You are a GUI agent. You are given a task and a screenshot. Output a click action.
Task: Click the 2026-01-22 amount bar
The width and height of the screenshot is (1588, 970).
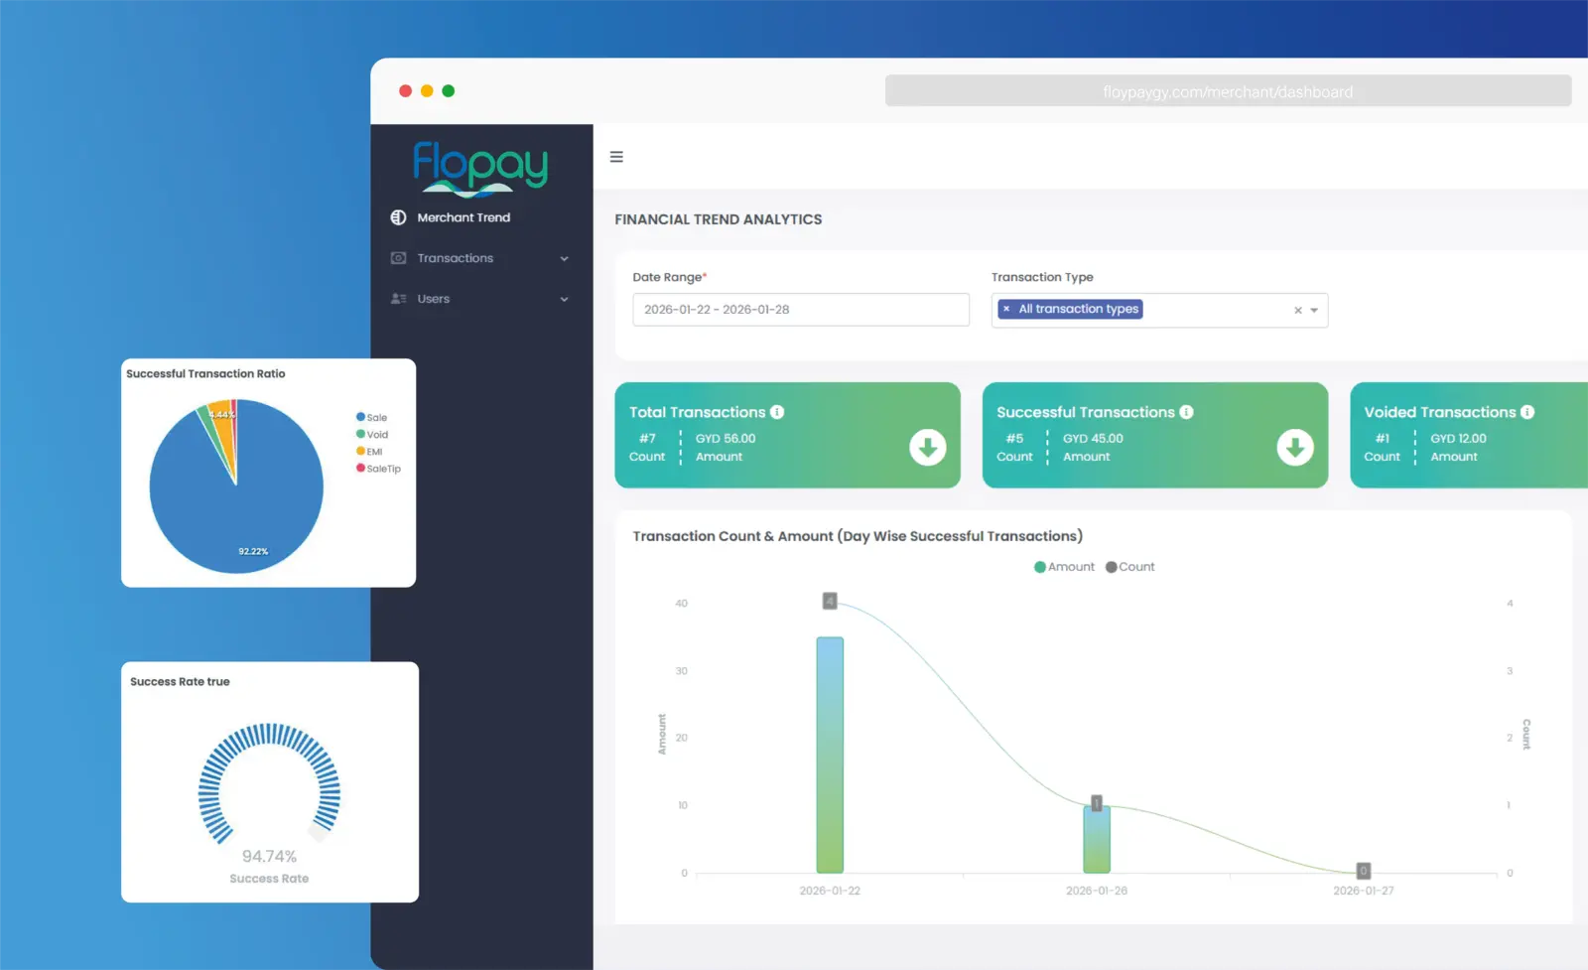coord(830,755)
